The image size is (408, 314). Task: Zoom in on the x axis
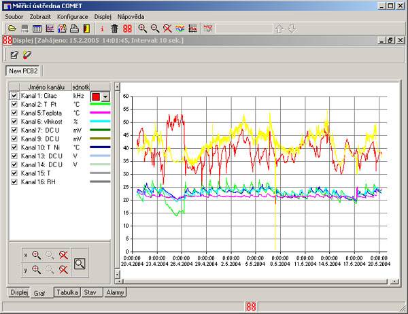36,254
